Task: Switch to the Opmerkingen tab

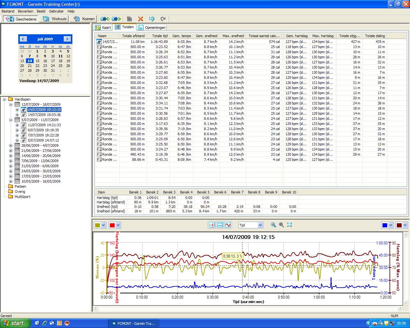Action: click(152, 28)
